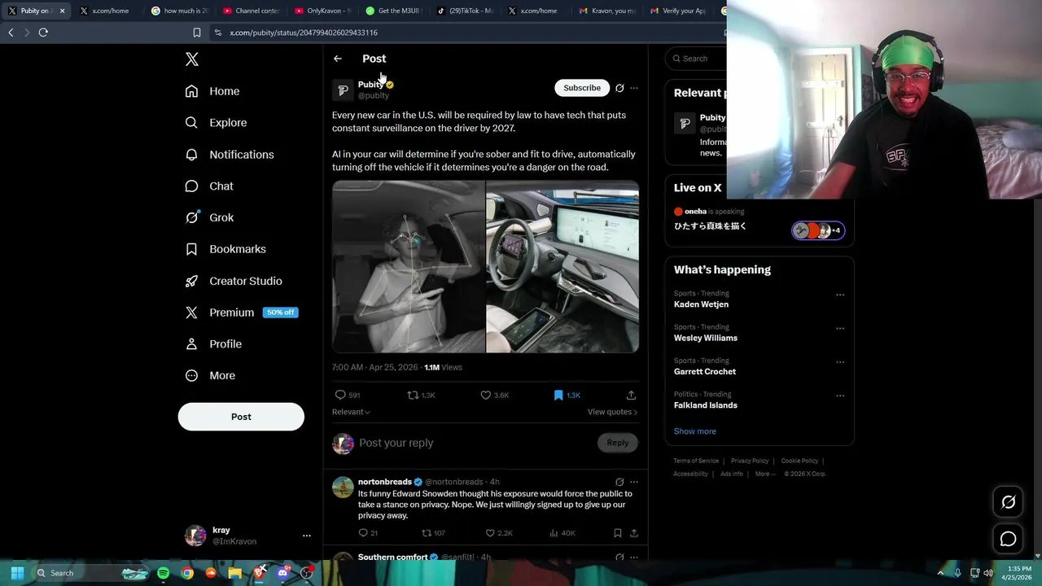
Task: Click the large Post compose button
Action: (x=241, y=417)
